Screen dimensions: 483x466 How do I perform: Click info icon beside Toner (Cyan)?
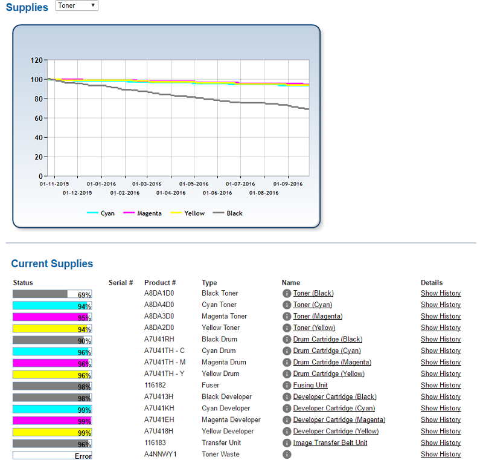click(x=286, y=305)
